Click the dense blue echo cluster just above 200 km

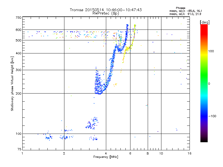(x=99, y=85)
